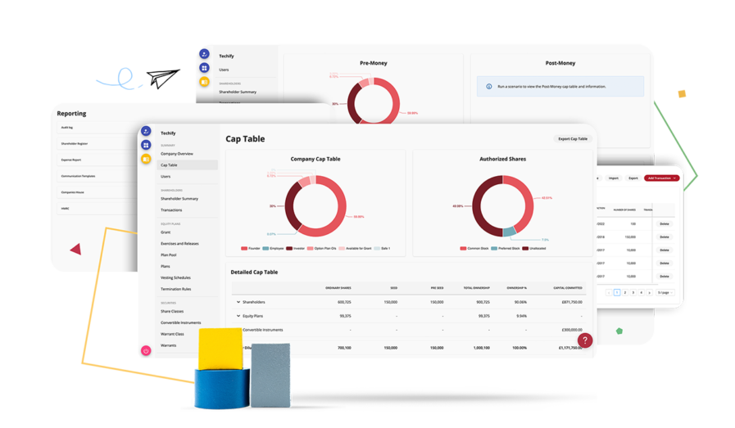735x428 pixels.
Task: Click the yellow book icon in Cap Table window
Action: [146, 160]
